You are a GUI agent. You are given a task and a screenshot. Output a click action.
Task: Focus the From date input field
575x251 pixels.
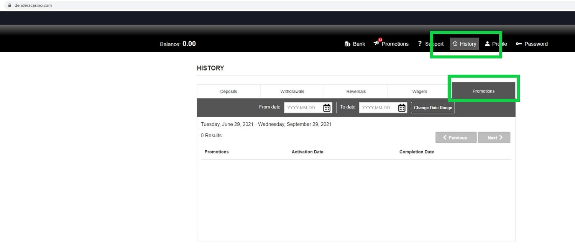303,108
